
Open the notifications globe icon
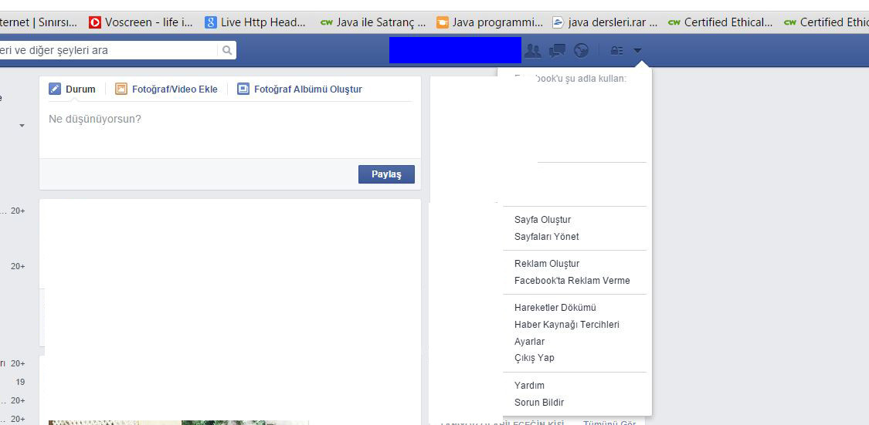tap(581, 51)
